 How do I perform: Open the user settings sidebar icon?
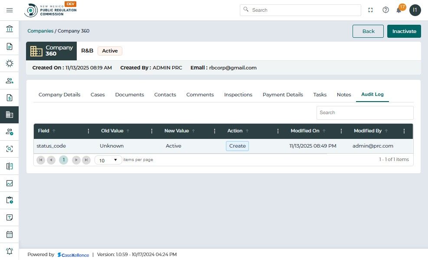click(x=10, y=132)
